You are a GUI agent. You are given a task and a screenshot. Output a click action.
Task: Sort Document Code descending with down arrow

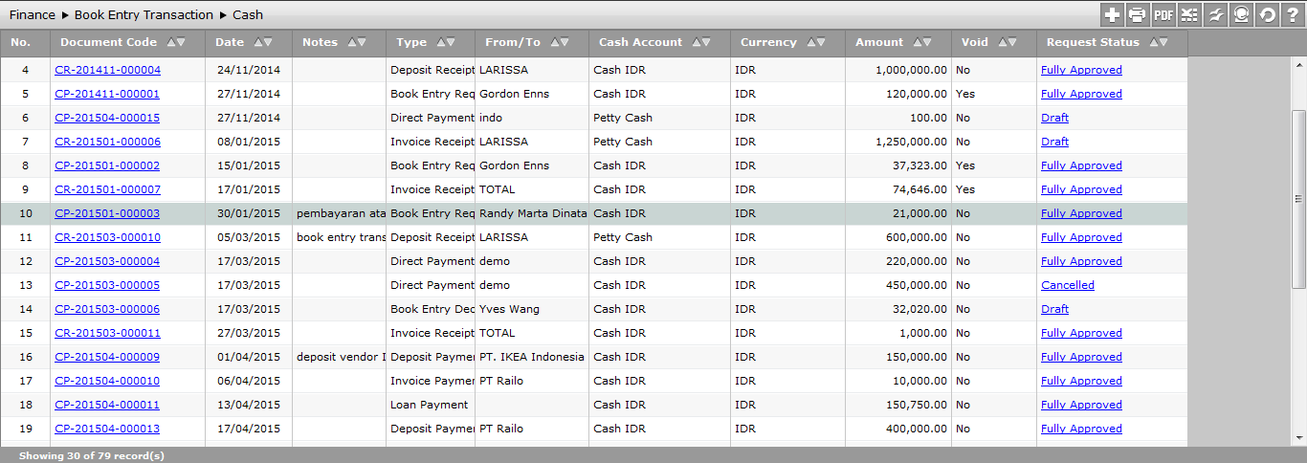(181, 42)
